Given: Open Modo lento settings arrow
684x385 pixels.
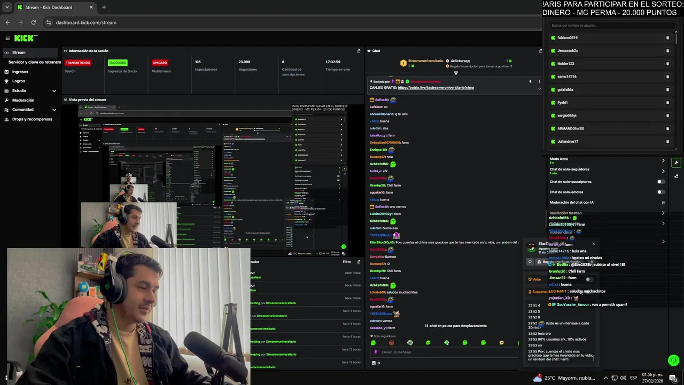Looking at the screenshot, I should (x=663, y=160).
